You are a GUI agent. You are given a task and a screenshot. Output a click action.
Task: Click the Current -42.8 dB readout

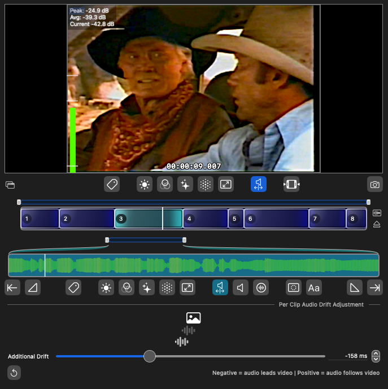pyautogui.click(x=92, y=24)
